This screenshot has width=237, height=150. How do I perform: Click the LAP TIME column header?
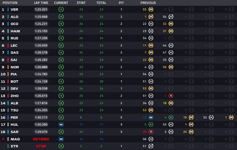click(41, 3)
